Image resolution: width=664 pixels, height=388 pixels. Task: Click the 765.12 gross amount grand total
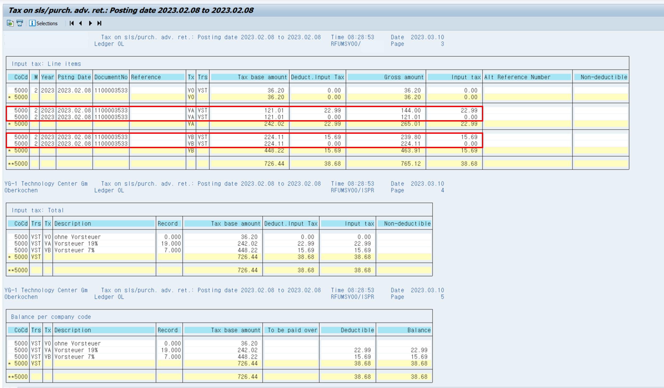pos(411,164)
